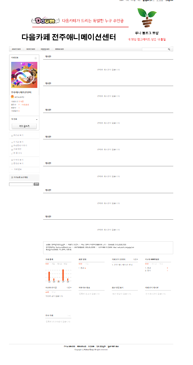Image resolution: width=193 pixels, height=365 pixels.
Task: Select the 방문 tab under 지난주 BEST회원
Action: pyautogui.click(x=147, y=264)
